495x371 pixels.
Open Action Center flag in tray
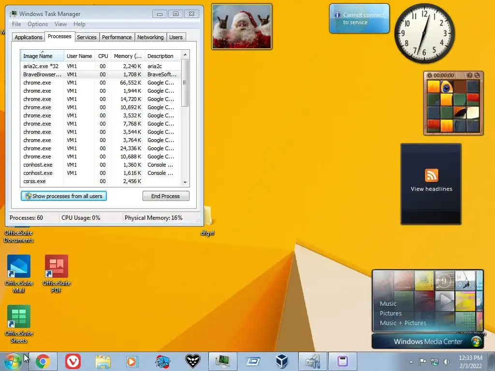422,361
